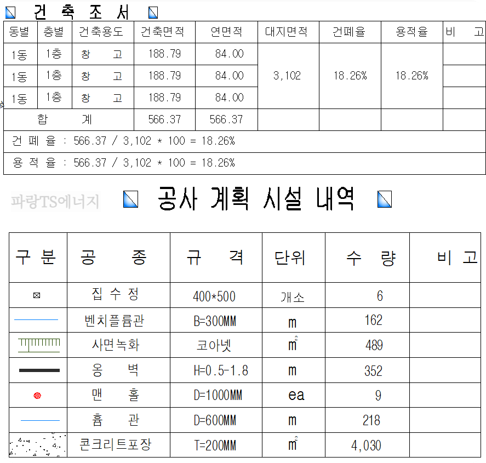Click the 개소 unit cell

click(293, 297)
